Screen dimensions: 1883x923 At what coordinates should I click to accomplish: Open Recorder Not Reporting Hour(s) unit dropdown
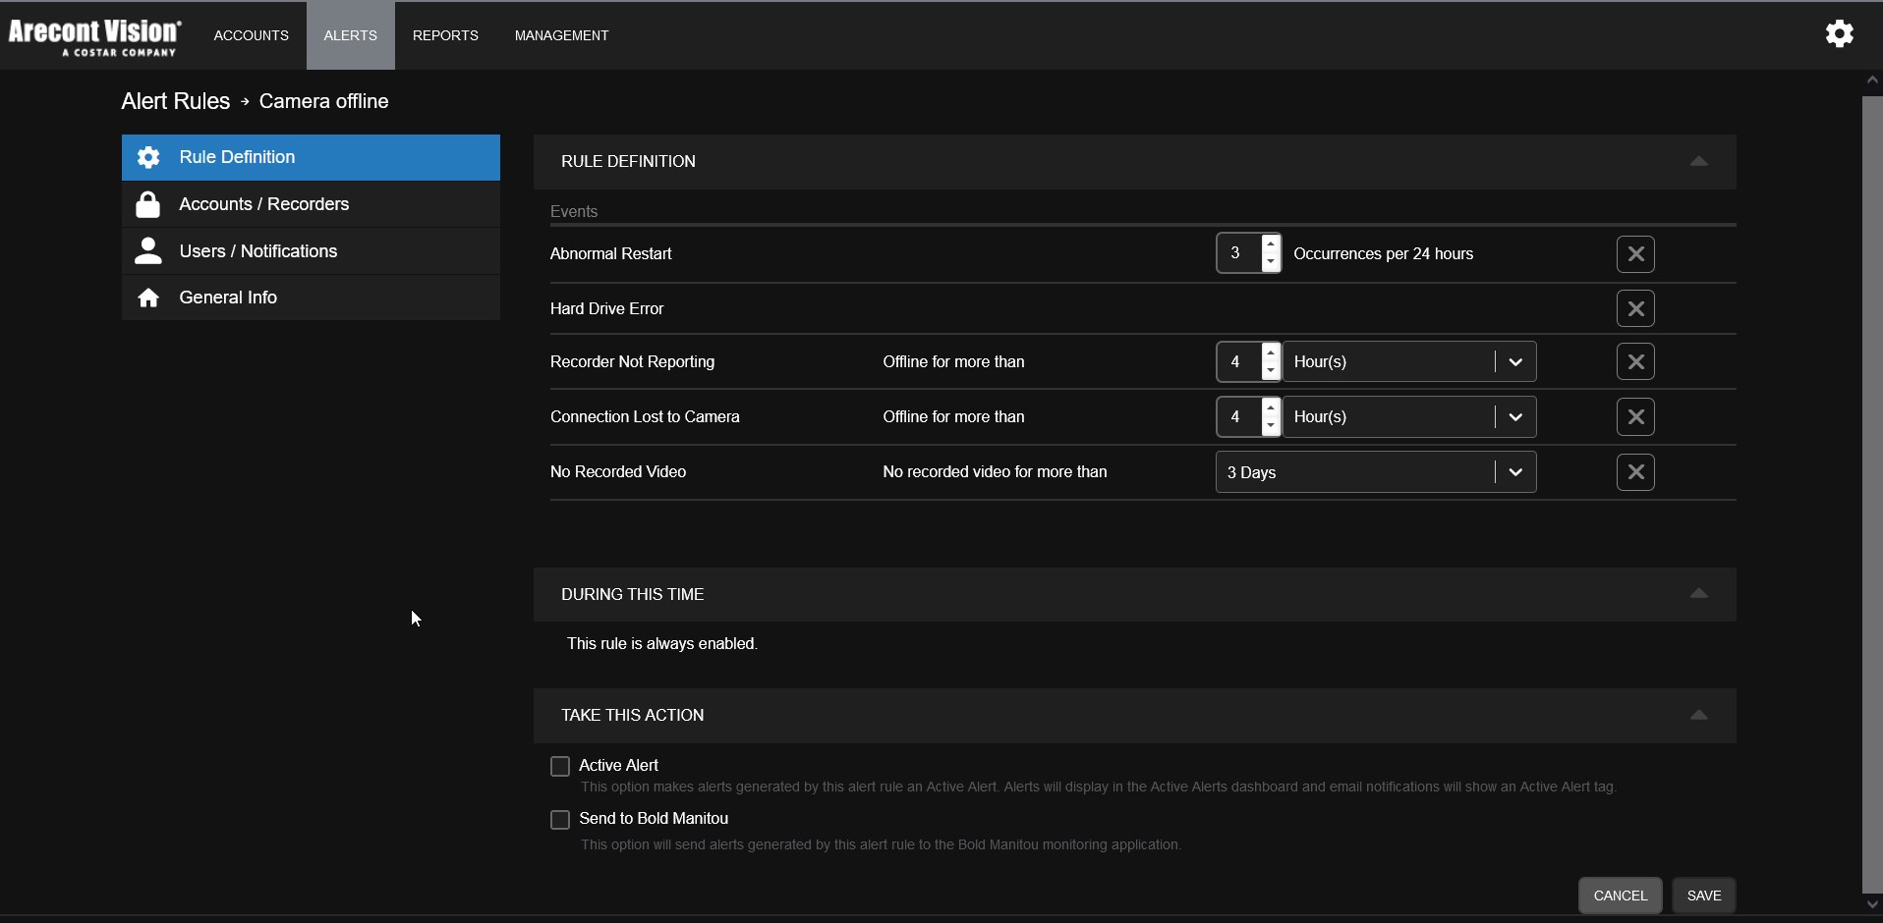[1410, 362]
